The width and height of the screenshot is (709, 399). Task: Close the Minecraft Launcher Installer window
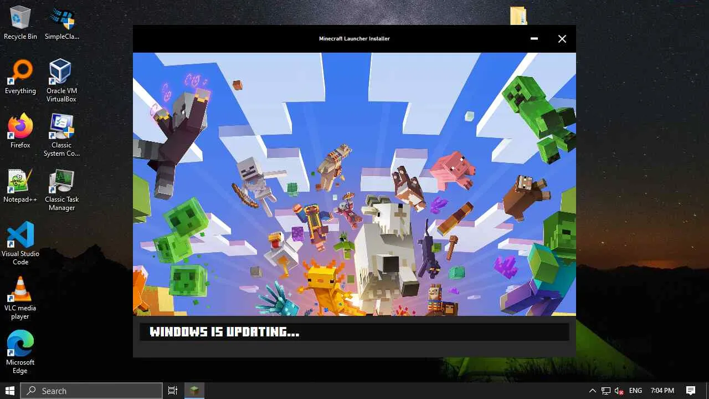pyautogui.click(x=562, y=39)
